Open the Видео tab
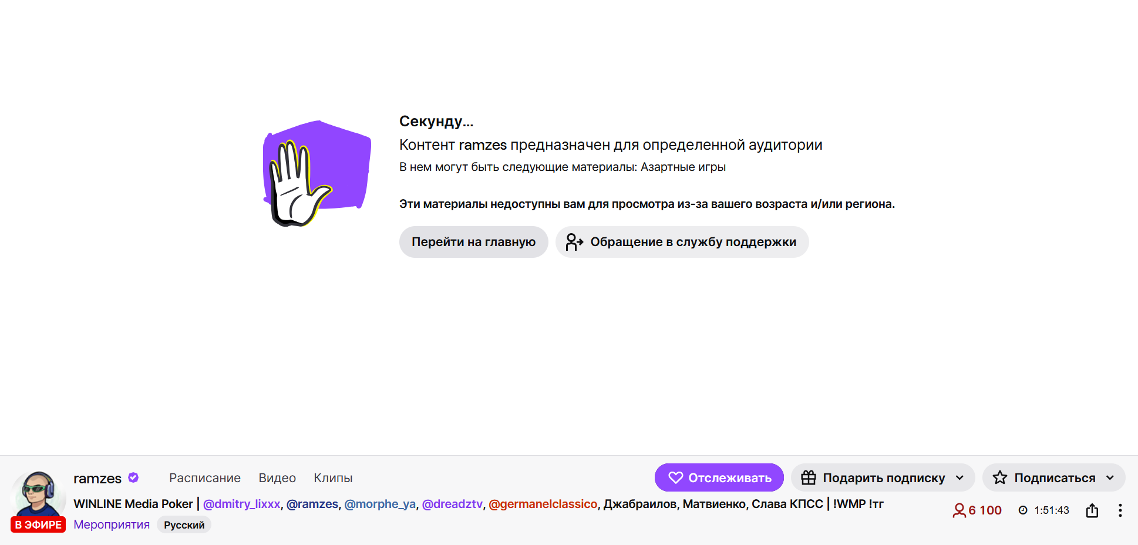 (277, 478)
